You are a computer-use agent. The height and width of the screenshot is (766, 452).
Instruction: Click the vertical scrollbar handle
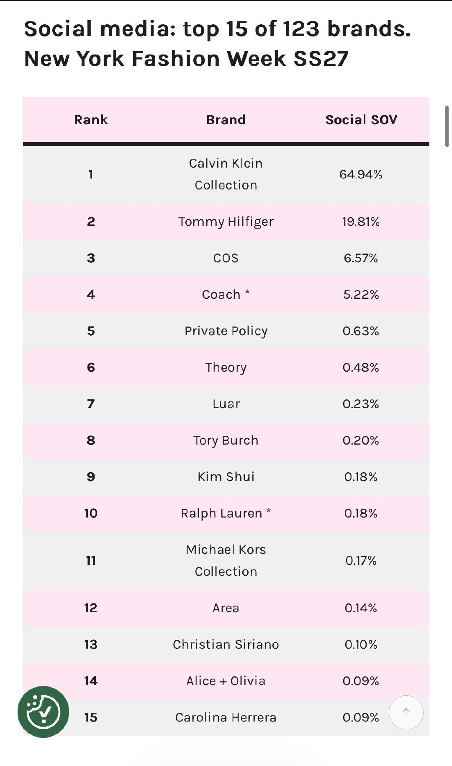pyautogui.click(x=447, y=126)
